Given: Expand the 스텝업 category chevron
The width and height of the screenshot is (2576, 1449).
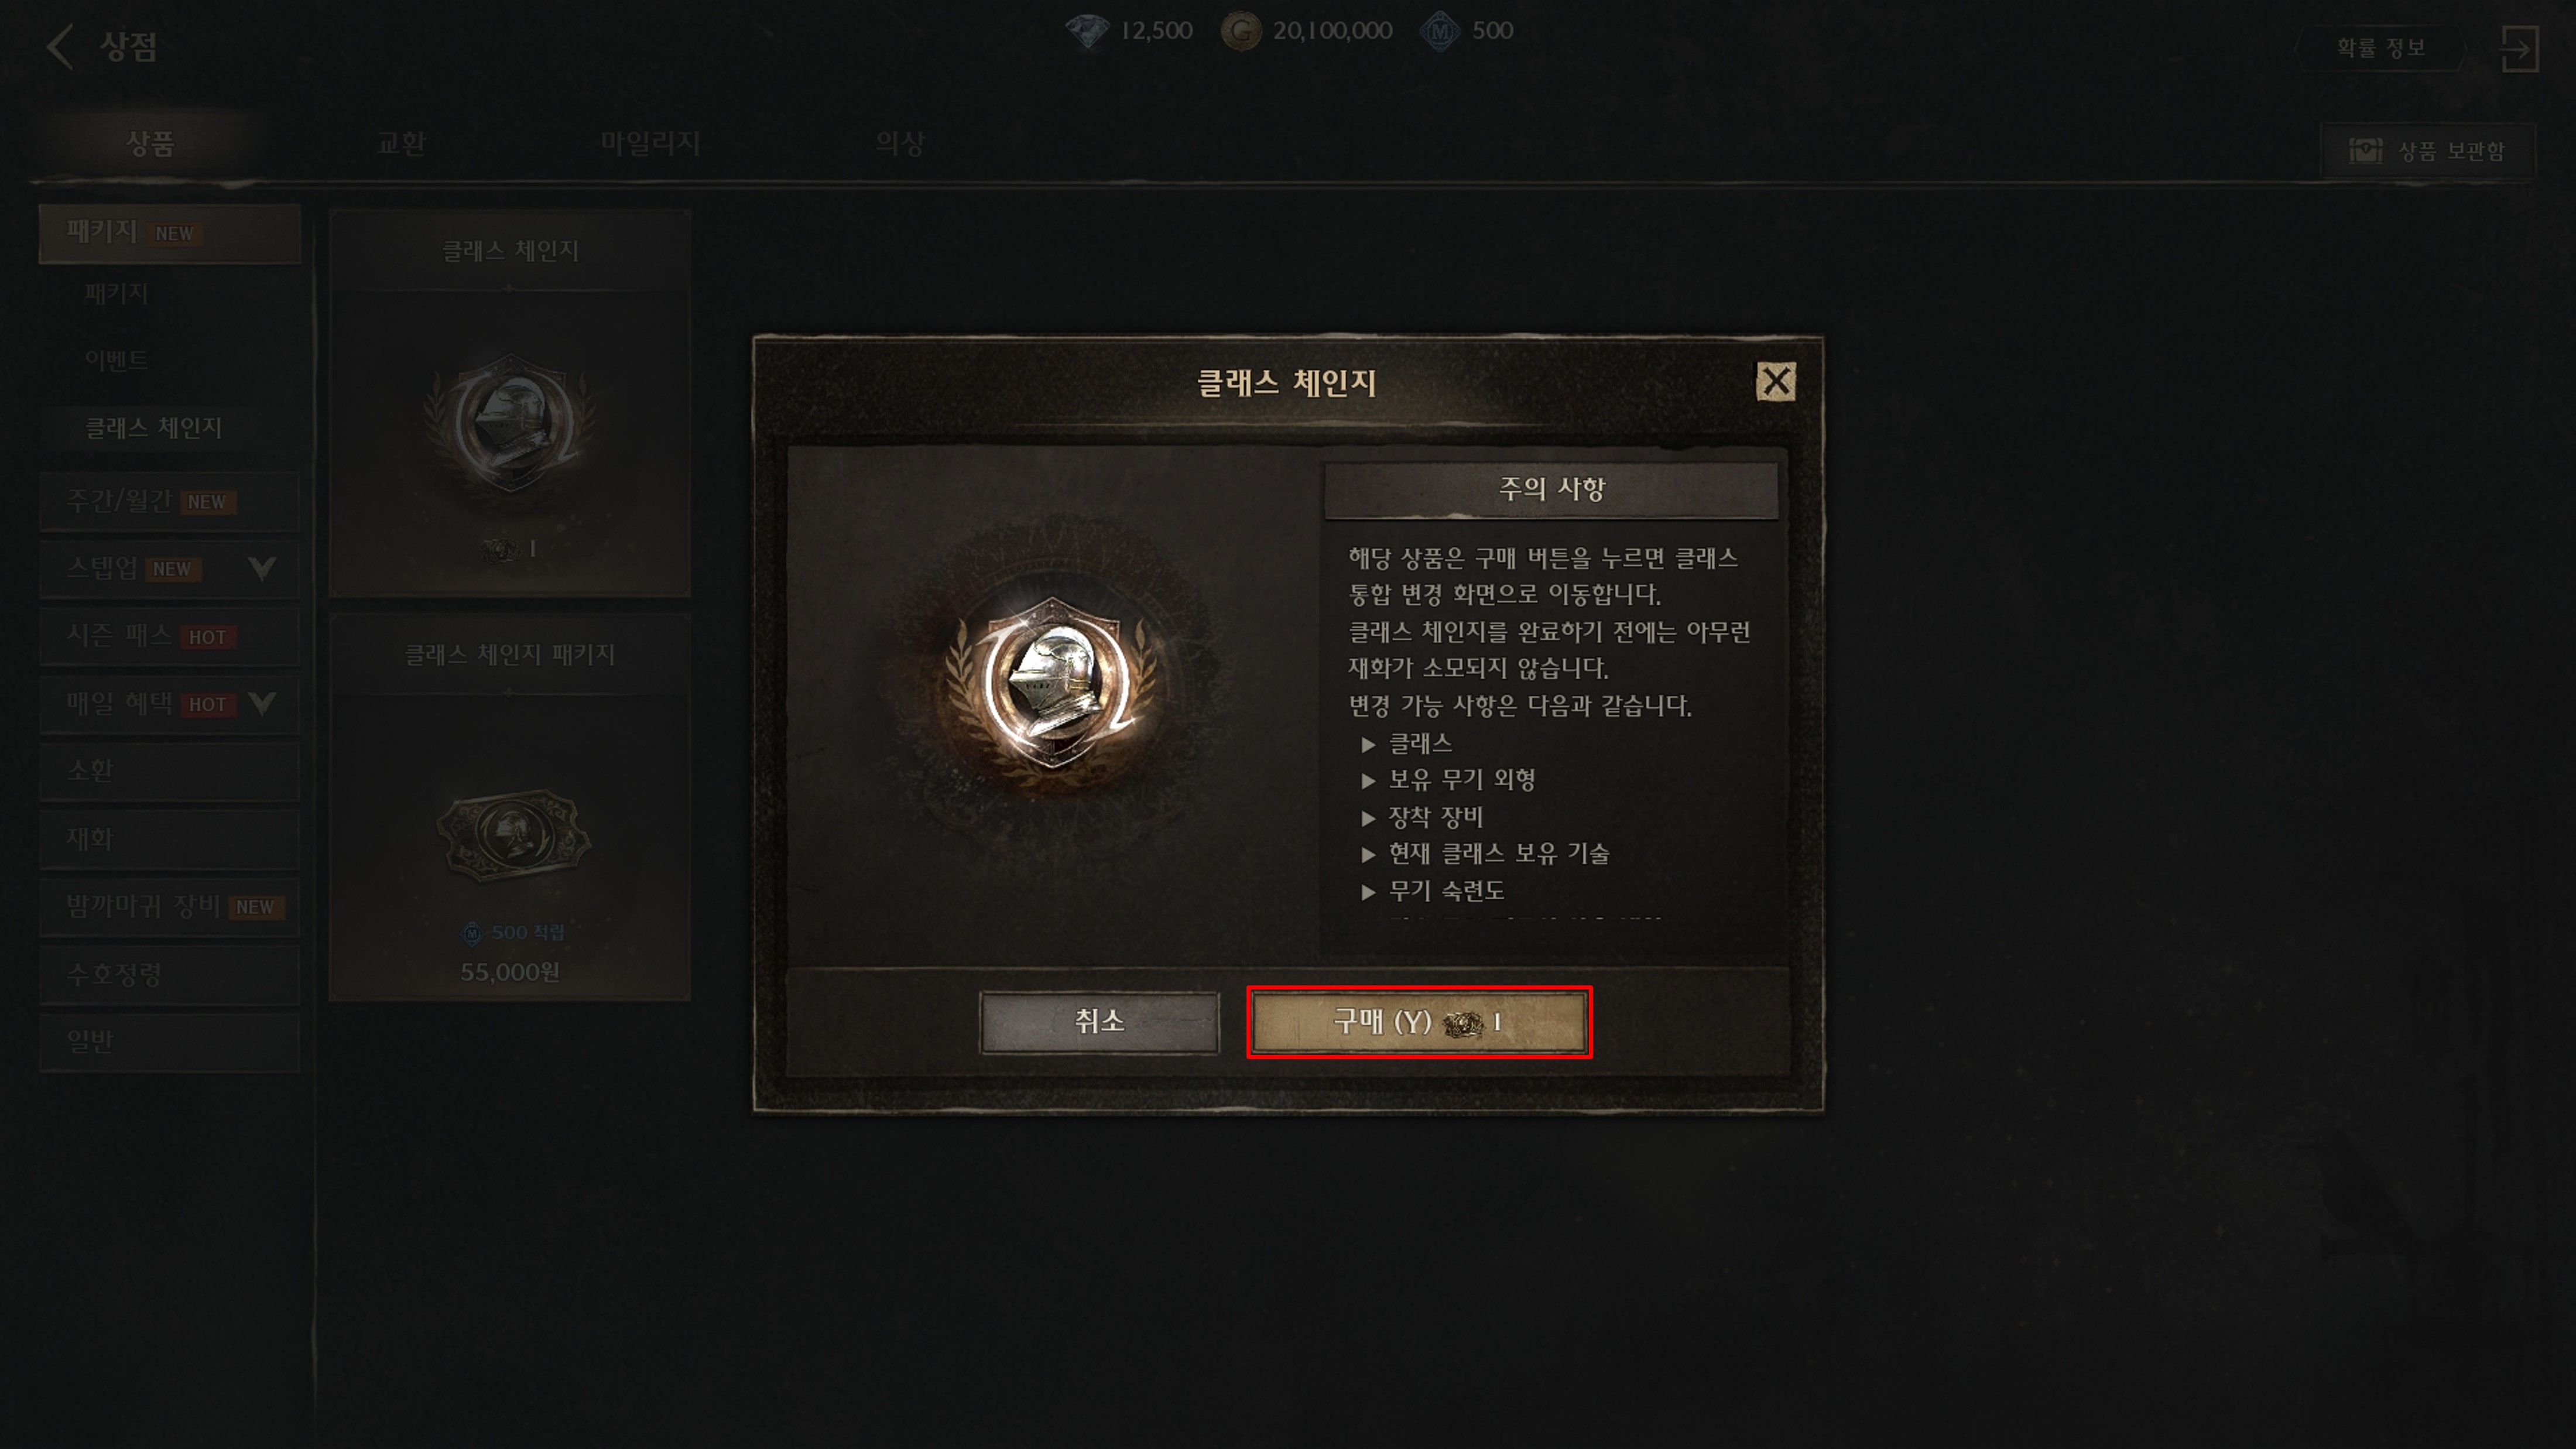Looking at the screenshot, I should click(262, 569).
